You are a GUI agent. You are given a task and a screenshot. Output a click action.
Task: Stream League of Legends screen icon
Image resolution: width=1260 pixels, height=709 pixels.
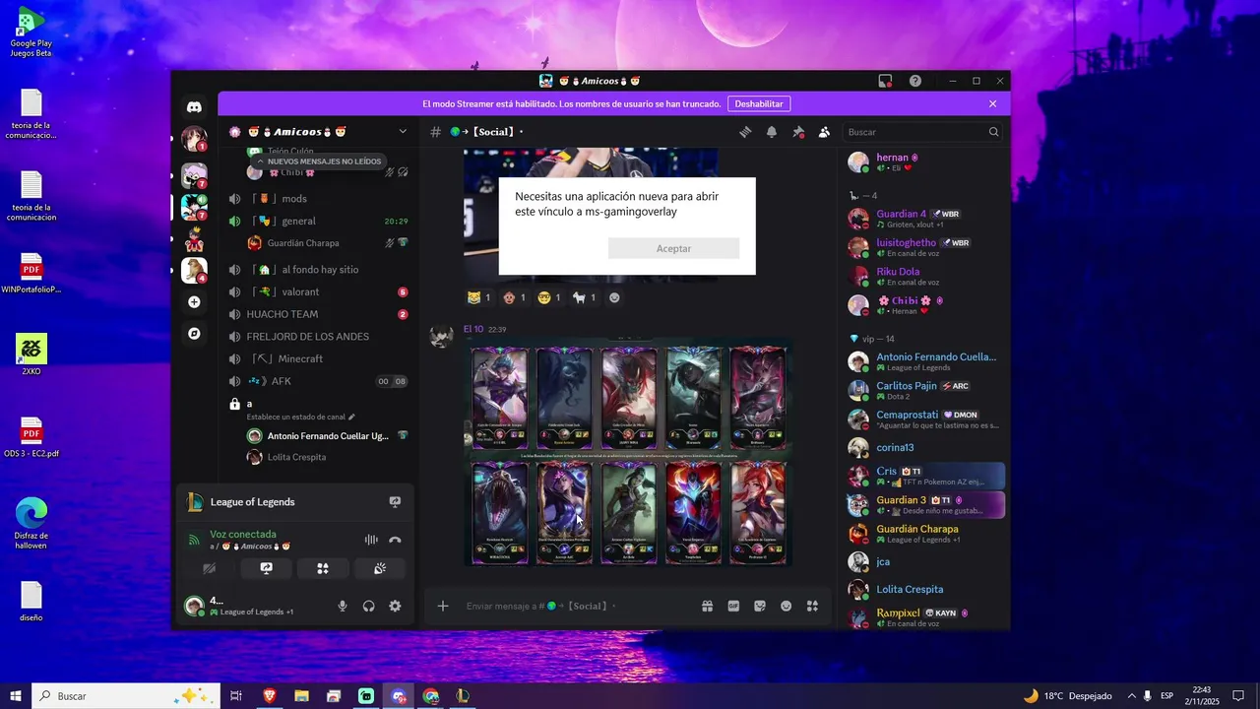395,502
